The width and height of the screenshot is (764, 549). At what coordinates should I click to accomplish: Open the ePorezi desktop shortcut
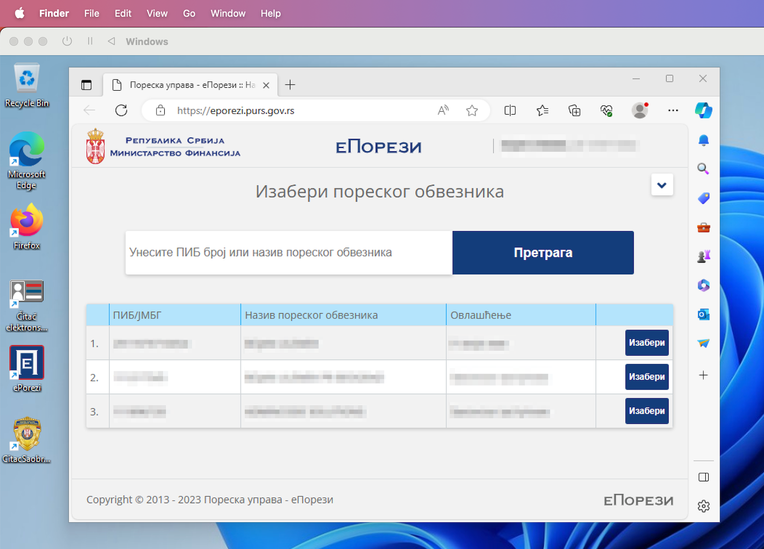(27, 369)
